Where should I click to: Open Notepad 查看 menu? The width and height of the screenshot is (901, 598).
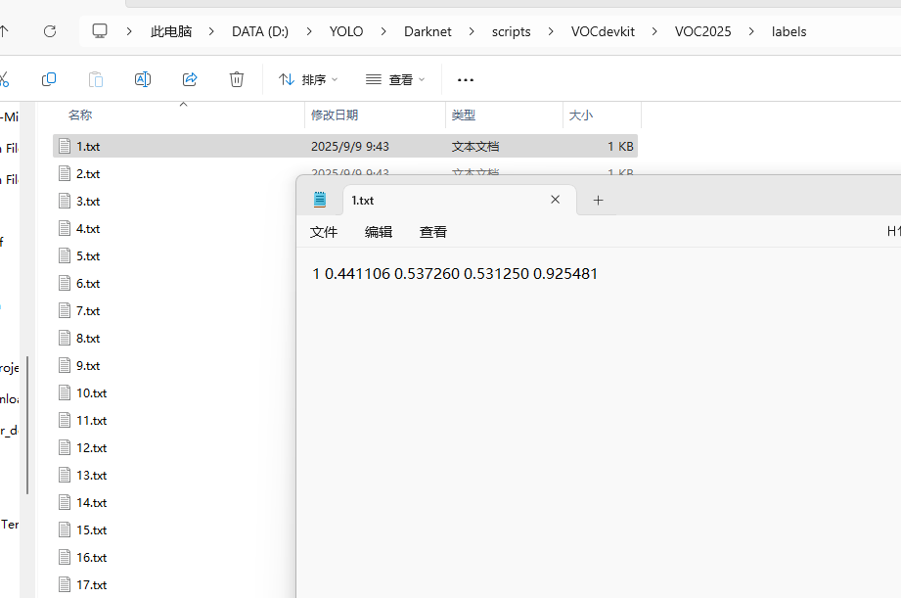pos(433,232)
